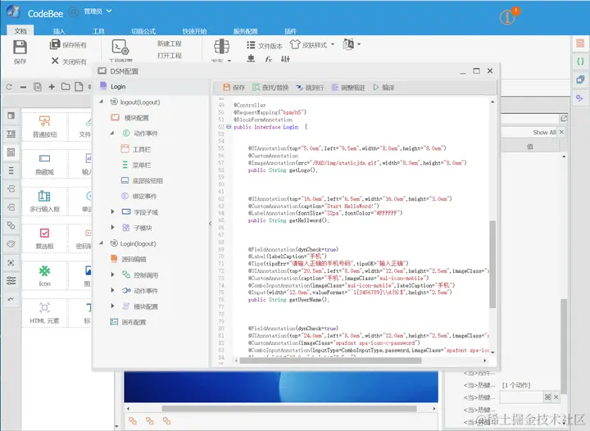Screen dimensions: 590x431
Task: Switch to the 插入 ribbon tab
Action: 59,31
